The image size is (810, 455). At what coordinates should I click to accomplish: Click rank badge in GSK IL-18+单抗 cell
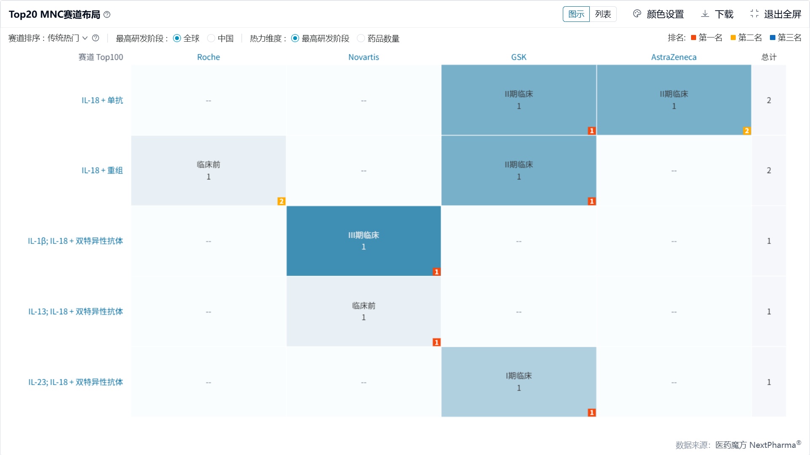(x=591, y=131)
